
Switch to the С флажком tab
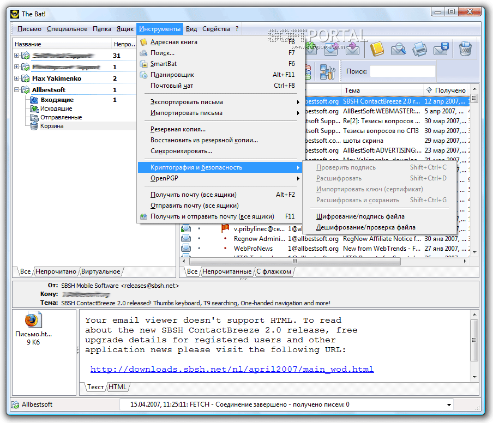point(274,271)
